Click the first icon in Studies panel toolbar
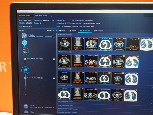This screenshot has height=115, width=153. tap(48, 30)
